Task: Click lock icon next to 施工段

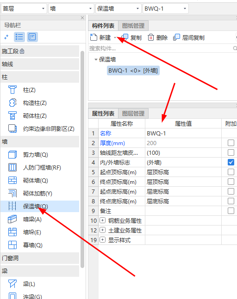Action: click(22, 51)
